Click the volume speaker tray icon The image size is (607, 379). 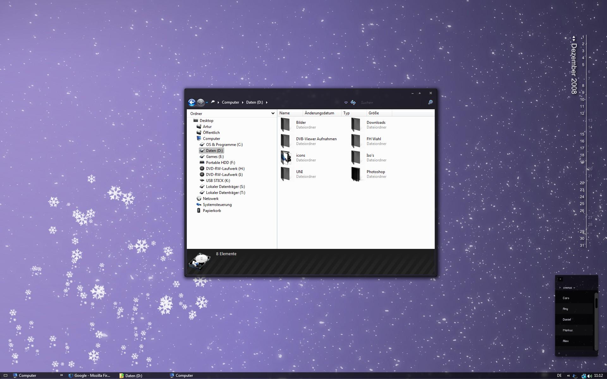[x=590, y=376]
